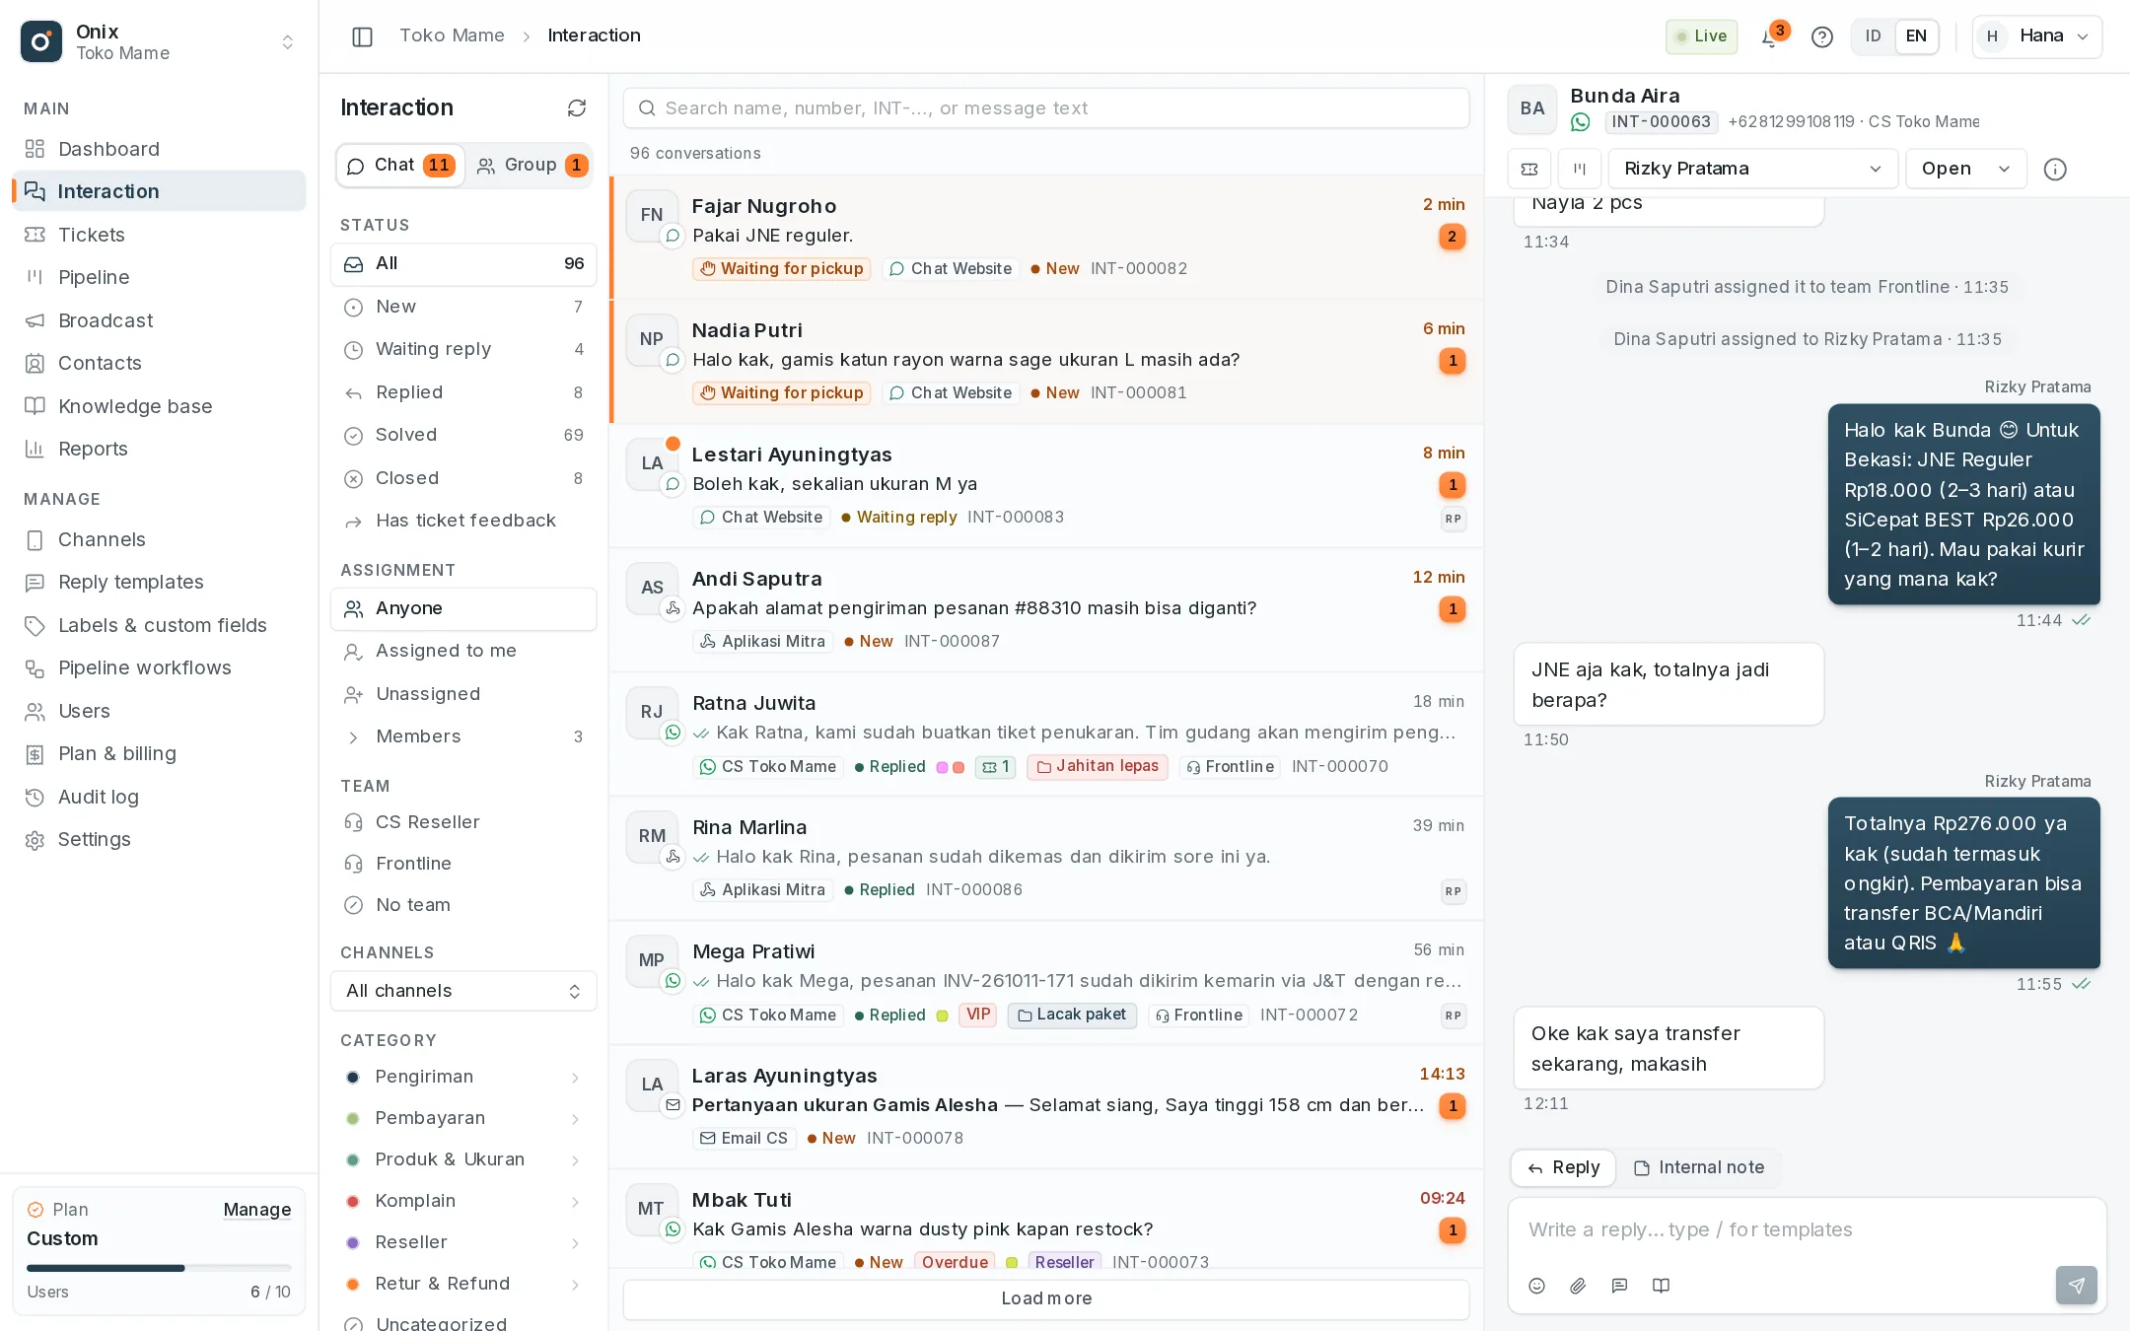
Task: Open the Onix workspace switcher
Action: pos(159,41)
